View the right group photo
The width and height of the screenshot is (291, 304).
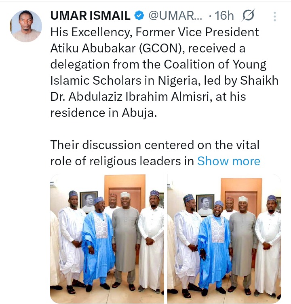point(224,238)
